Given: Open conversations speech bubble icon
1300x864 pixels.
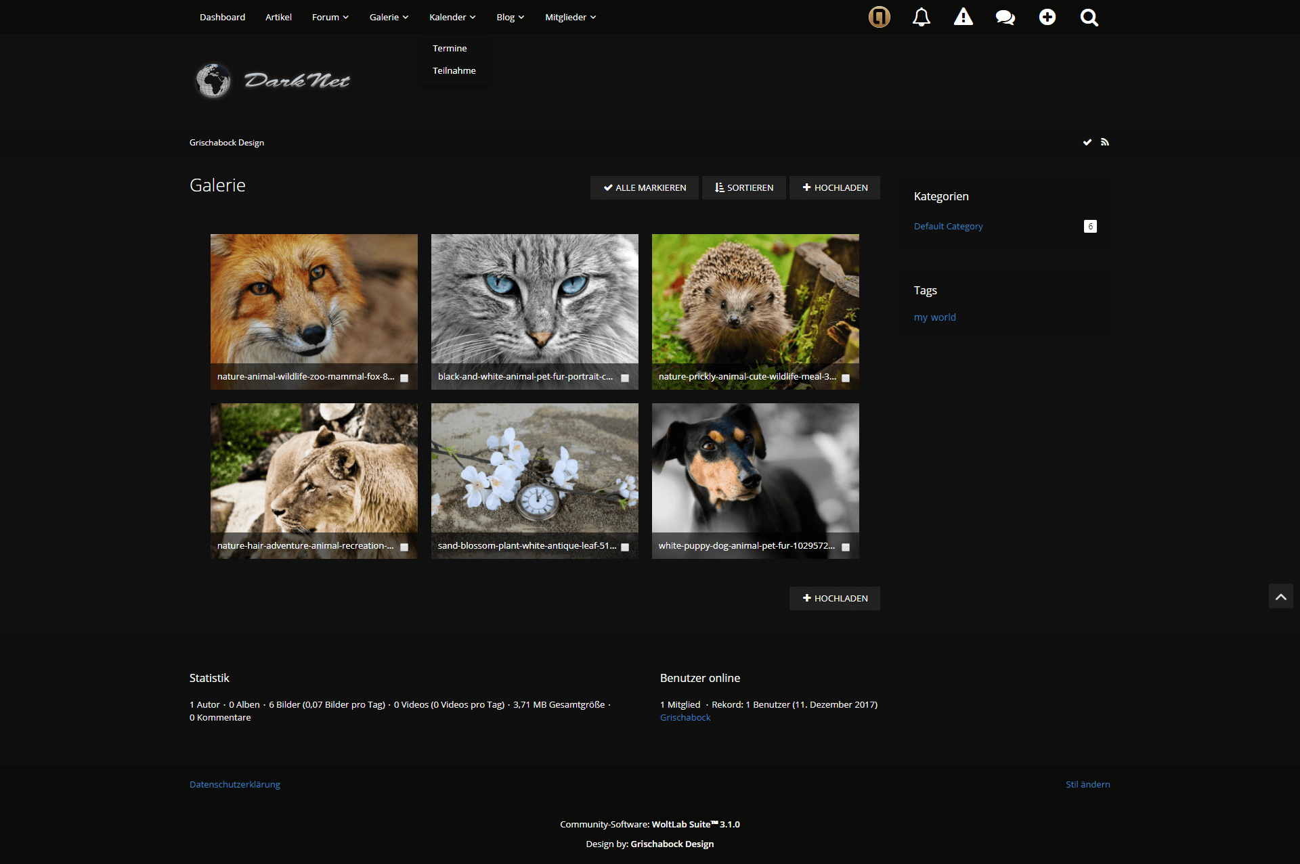Looking at the screenshot, I should pyautogui.click(x=1005, y=17).
